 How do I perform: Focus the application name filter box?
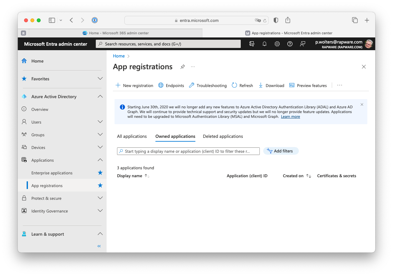pyautogui.click(x=188, y=151)
